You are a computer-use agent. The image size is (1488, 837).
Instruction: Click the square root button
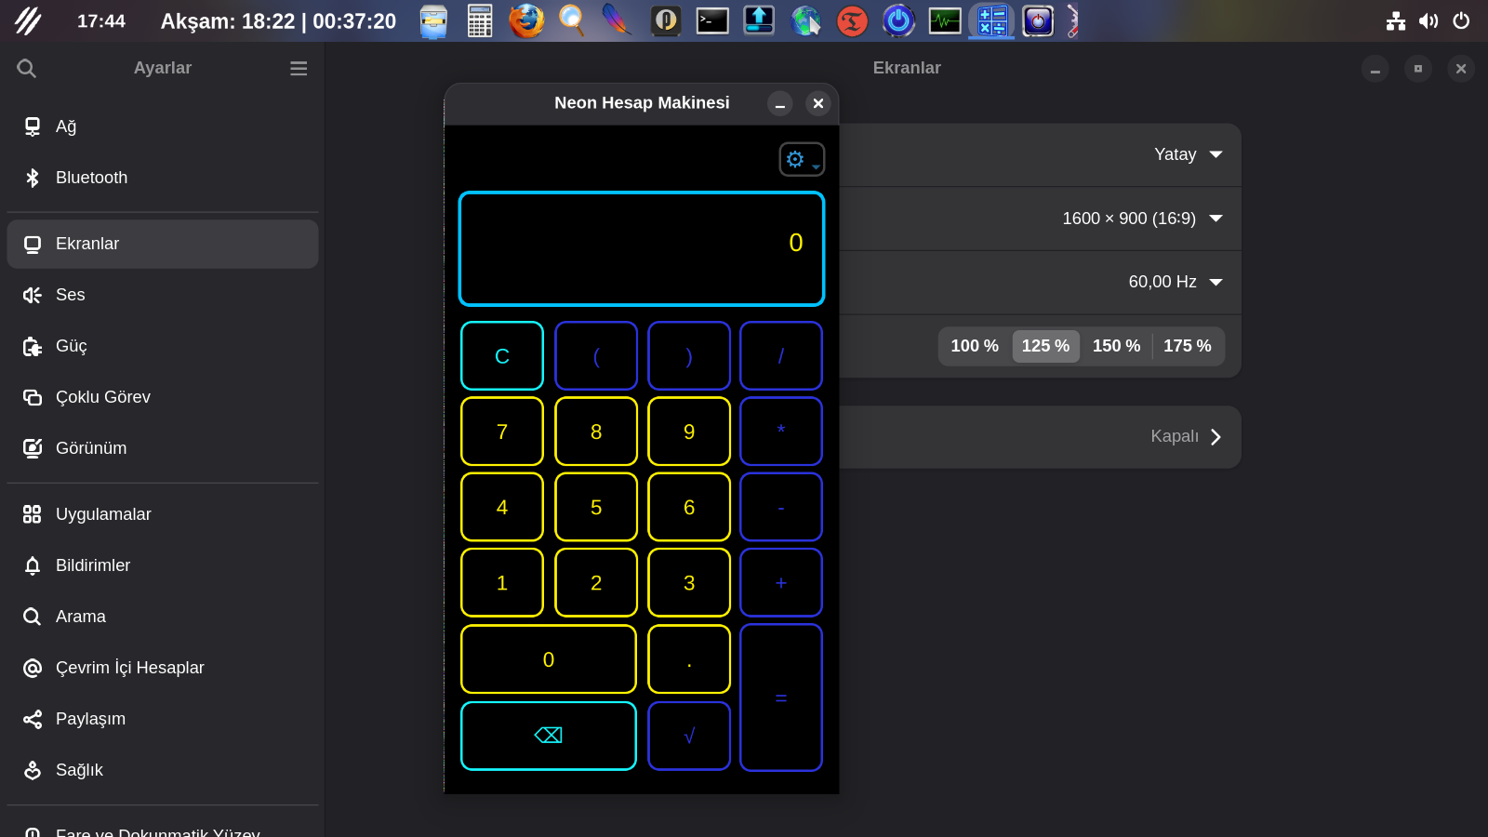688,736
